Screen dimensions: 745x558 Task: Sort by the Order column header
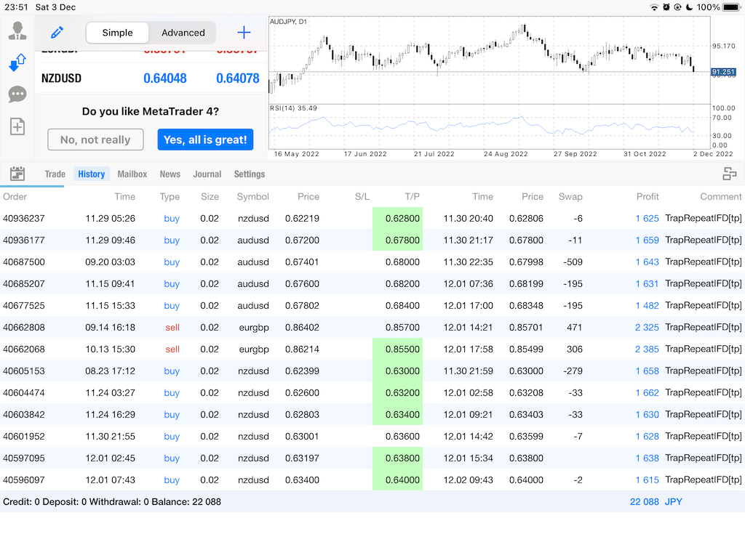coord(15,196)
